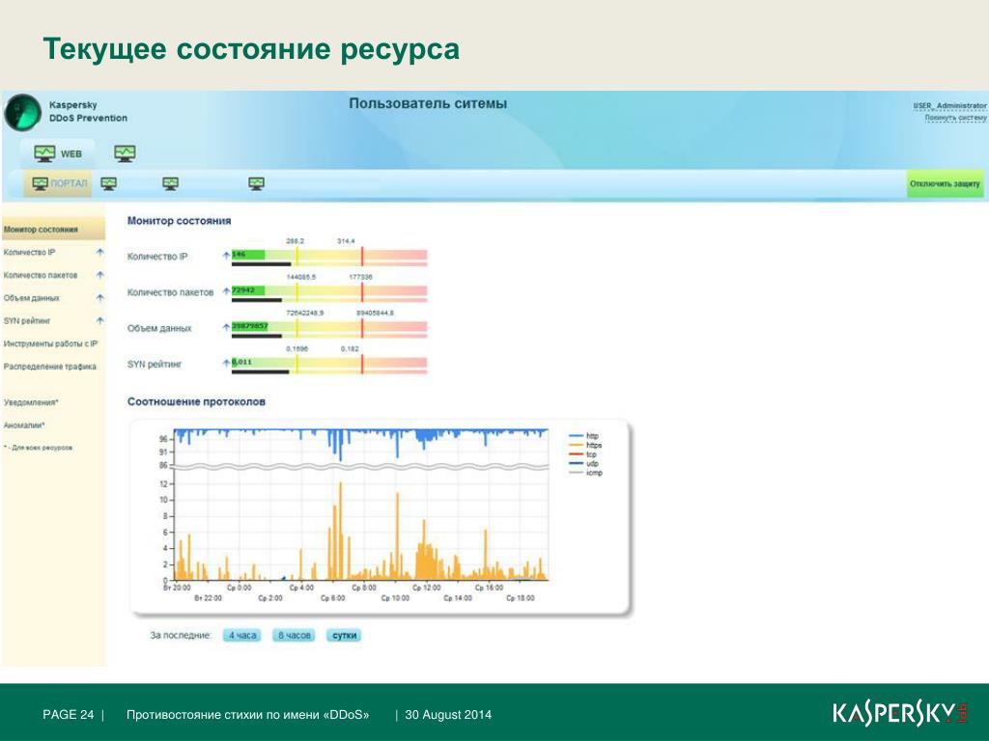Open Аномалии in the sidebar
The width and height of the screenshot is (989, 741).
24,425
